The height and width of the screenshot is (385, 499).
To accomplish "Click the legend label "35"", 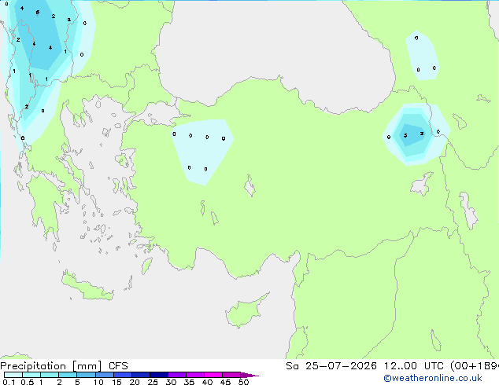I will [x=189, y=382].
